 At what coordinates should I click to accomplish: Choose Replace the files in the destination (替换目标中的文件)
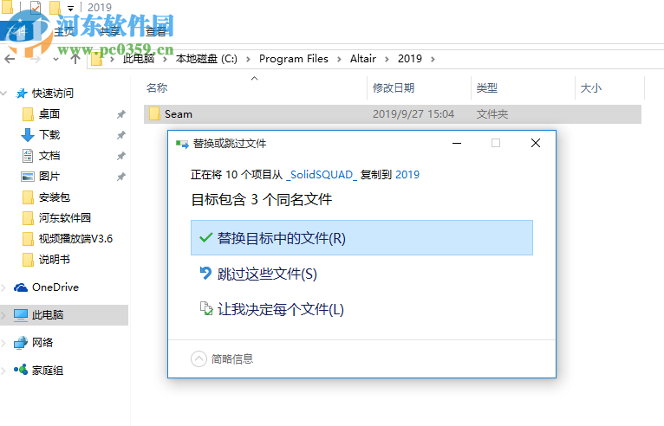(361, 238)
